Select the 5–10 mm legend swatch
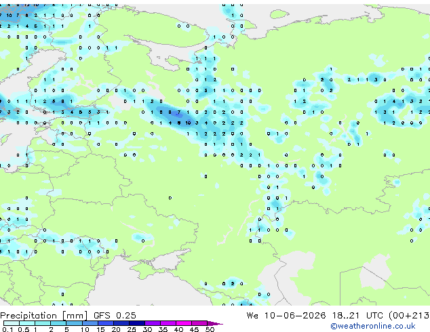The width and height of the screenshot is (430, 332). point(74,323)
